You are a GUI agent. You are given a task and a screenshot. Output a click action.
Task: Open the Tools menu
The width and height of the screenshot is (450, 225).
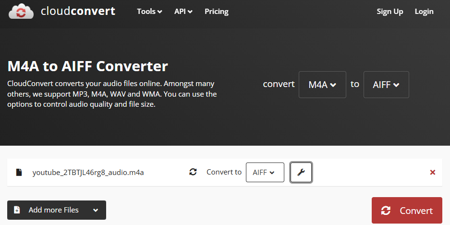149,12
